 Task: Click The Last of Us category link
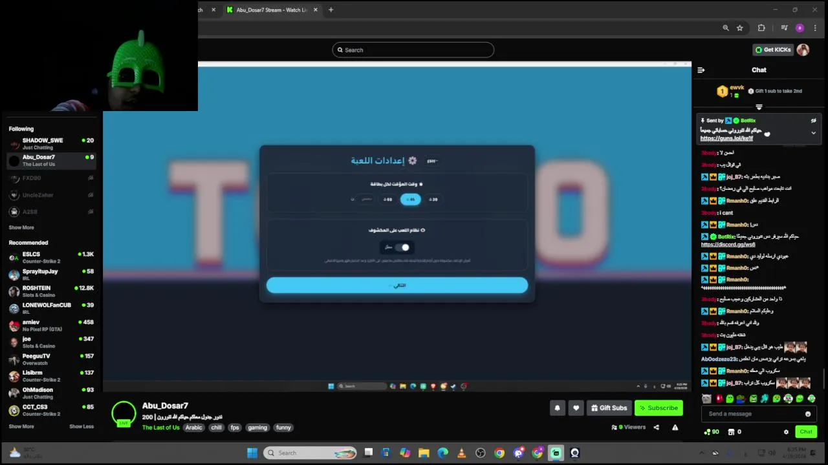click(160, 428)
